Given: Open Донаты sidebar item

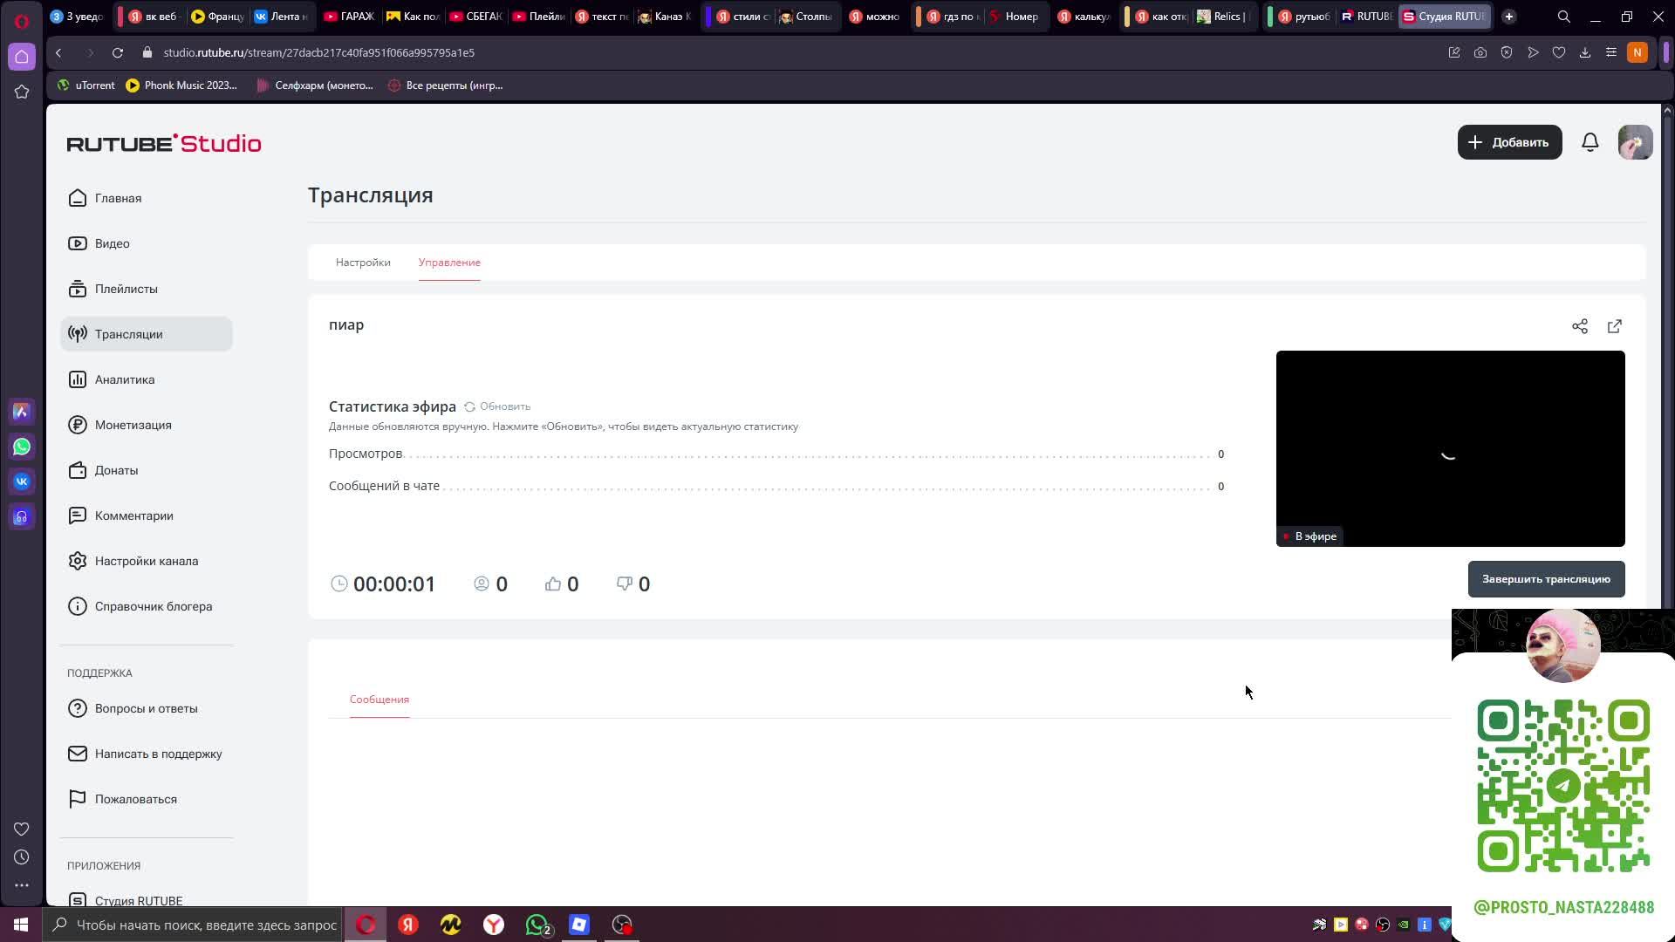Looking at the screenshot, I should pos(116,470).
